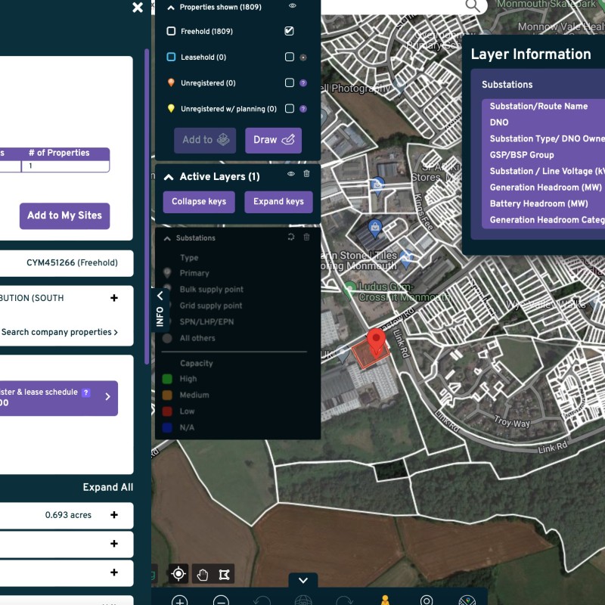Select the hand pan tool

point(203,574)
